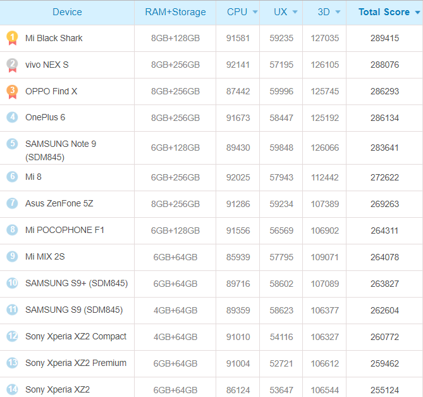Click the bronze rank 3 medal icon
The image size is (423, 397).
point(12,91)
